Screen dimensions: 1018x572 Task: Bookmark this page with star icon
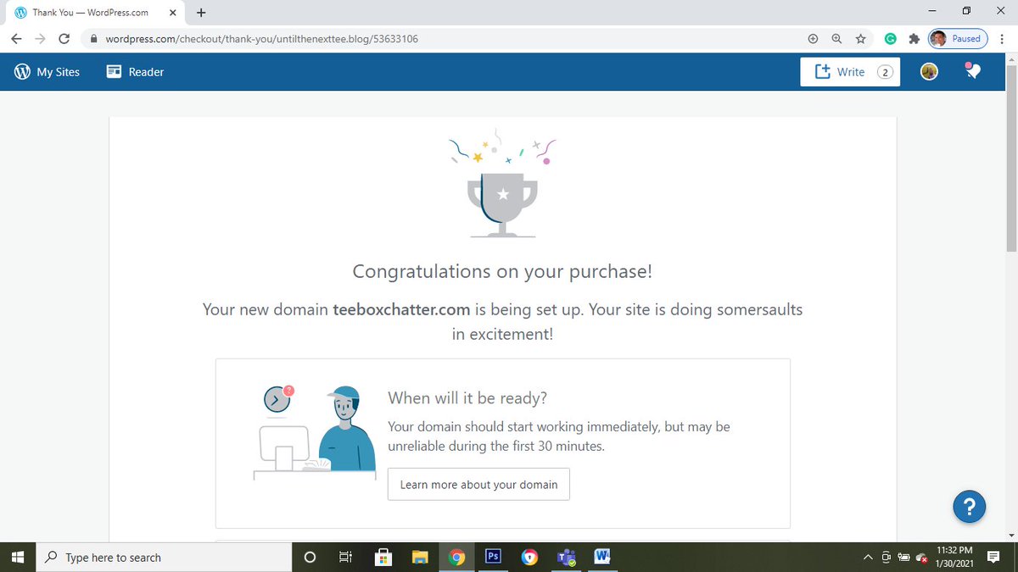[861, 39]
